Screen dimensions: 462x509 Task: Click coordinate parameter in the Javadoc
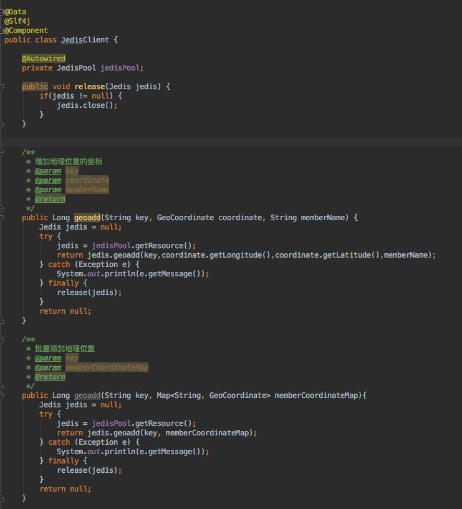tap(87, 180)
